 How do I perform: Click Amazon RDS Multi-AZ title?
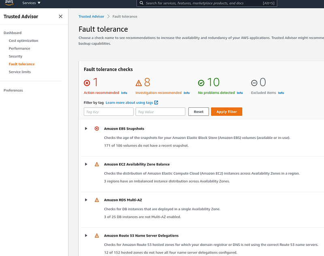123,200
